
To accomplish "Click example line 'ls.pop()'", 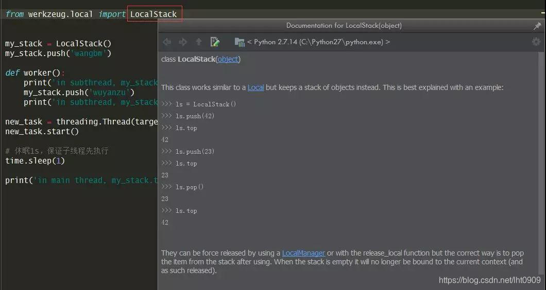I will (182, 187).
